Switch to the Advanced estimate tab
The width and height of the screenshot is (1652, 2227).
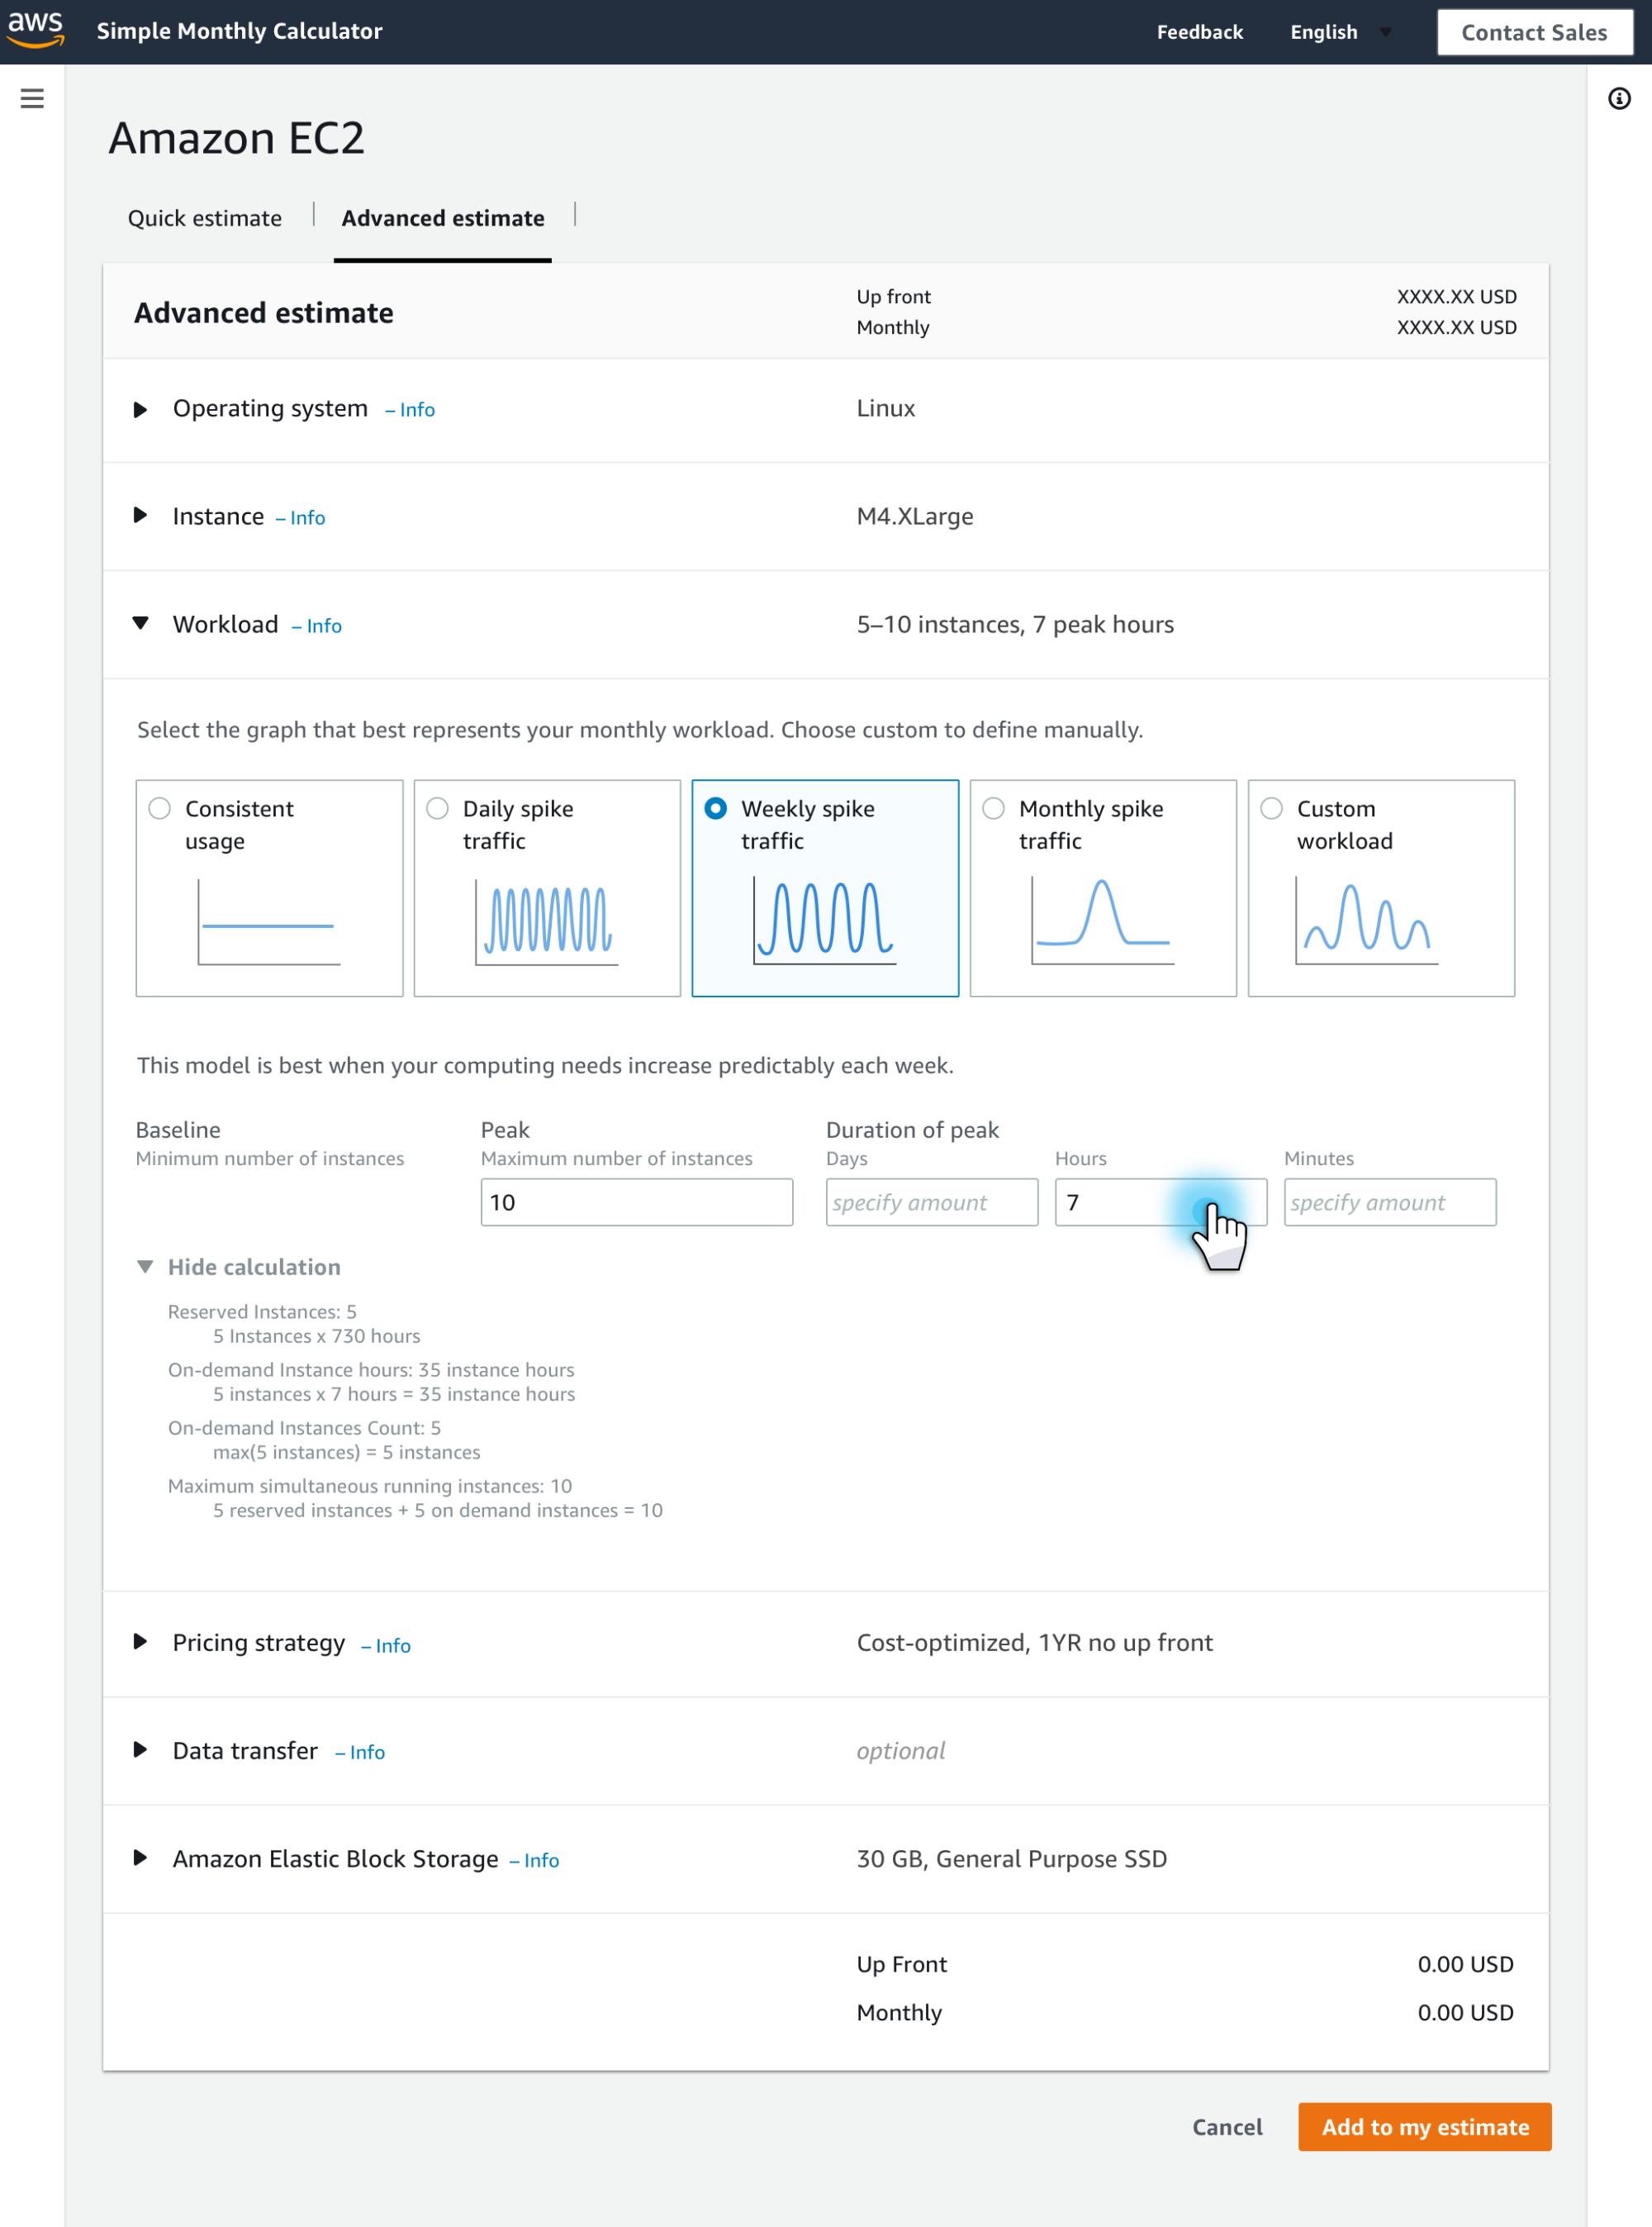pos(443,218)
